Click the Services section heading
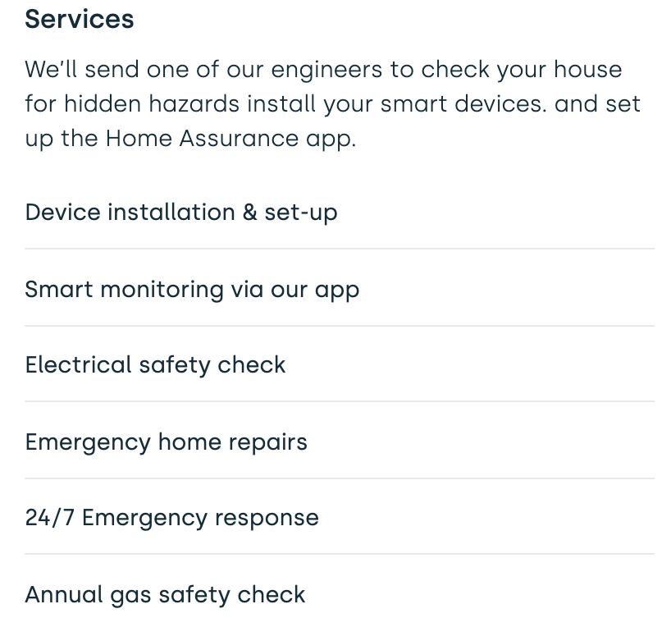The width and height of the screenshot is (671, 627). 80,19
